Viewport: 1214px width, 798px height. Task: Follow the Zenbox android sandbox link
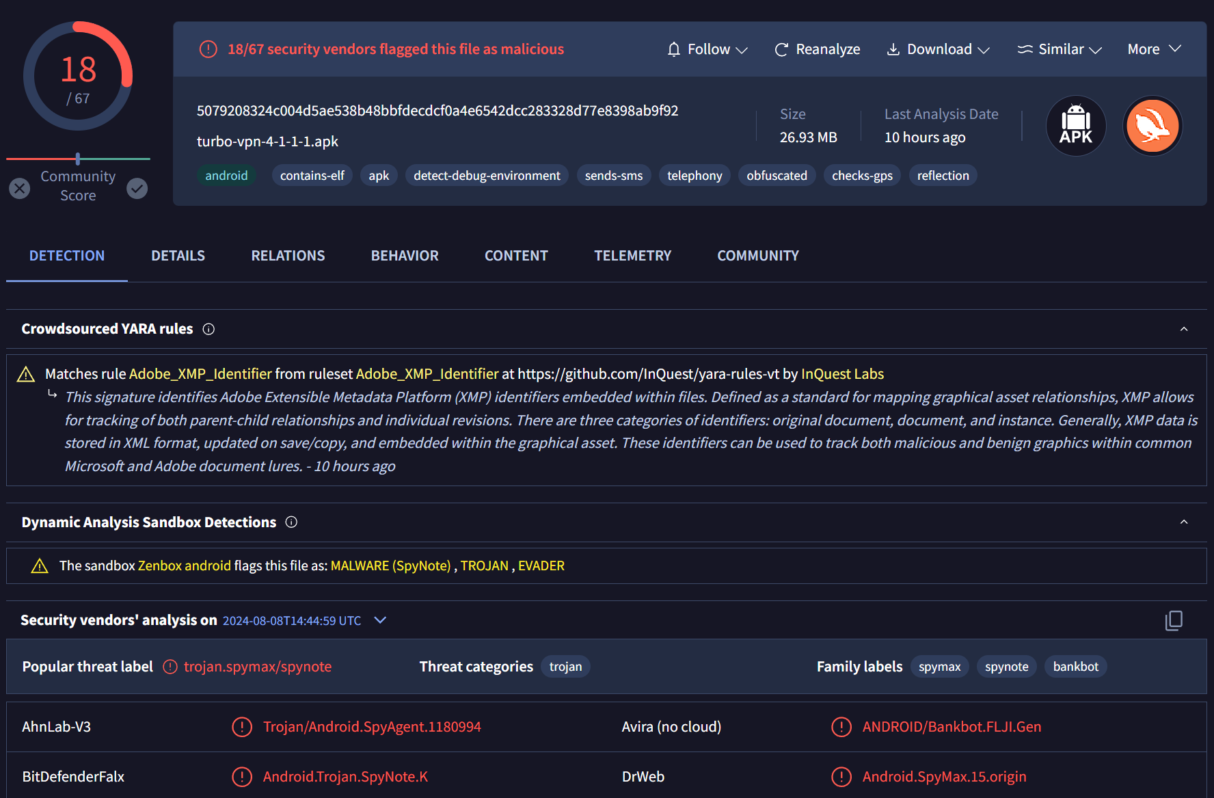click(185, 566)
